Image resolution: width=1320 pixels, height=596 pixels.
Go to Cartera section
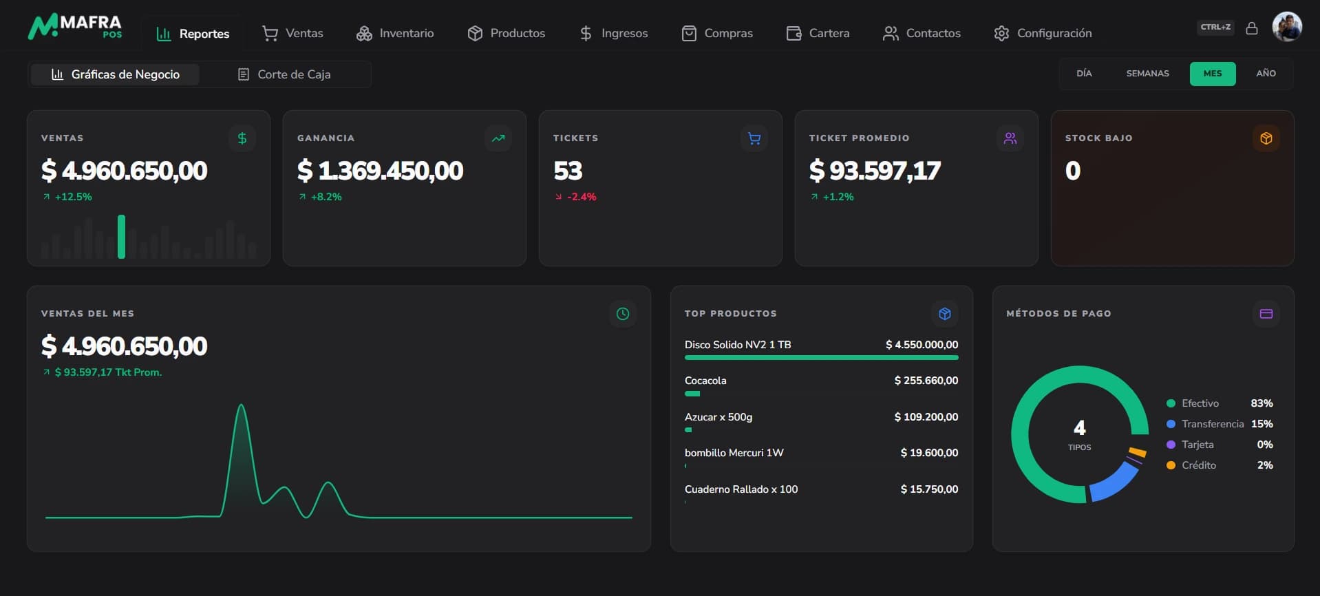(818, 33)
